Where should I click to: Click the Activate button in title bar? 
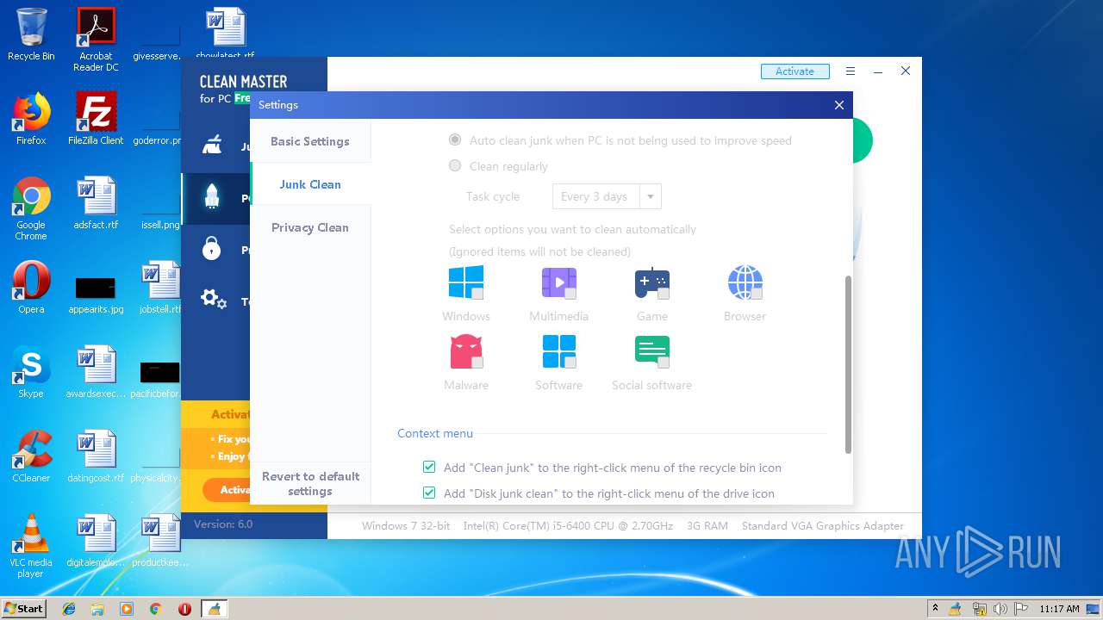pyautogui.click(x=795, y=71)
